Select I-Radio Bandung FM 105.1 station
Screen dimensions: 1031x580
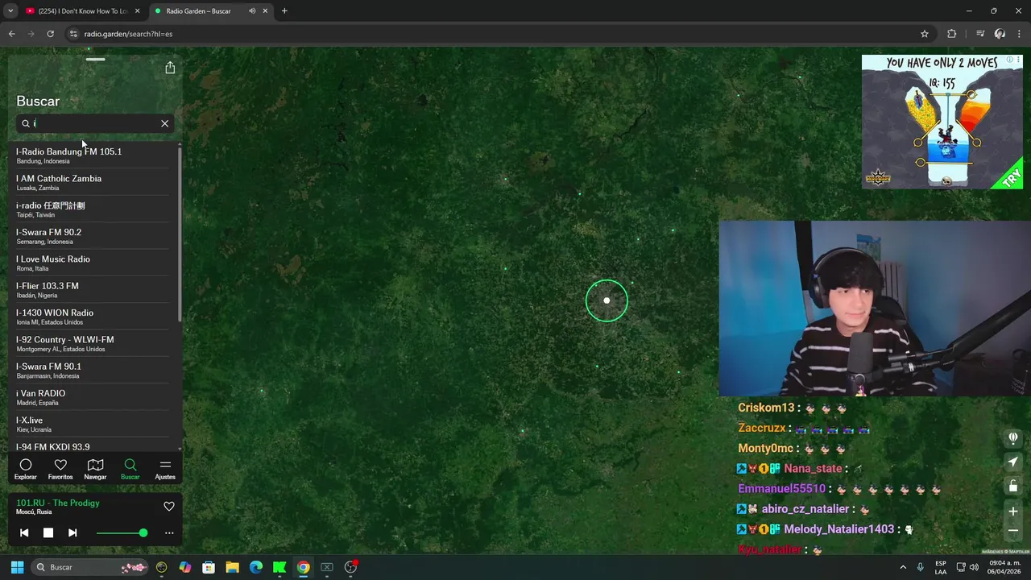[93, 155]
